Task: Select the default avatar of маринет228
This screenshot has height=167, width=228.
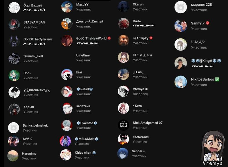Action: pyautogui.click(x=181, y=7)
